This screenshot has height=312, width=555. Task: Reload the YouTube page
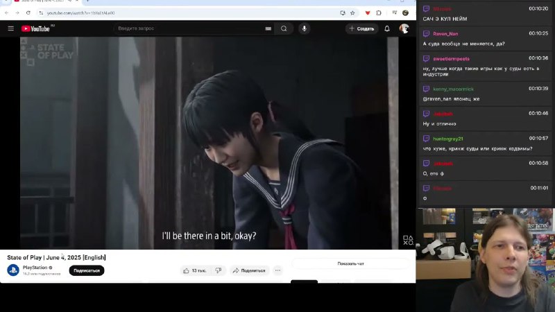click(28, 12)
